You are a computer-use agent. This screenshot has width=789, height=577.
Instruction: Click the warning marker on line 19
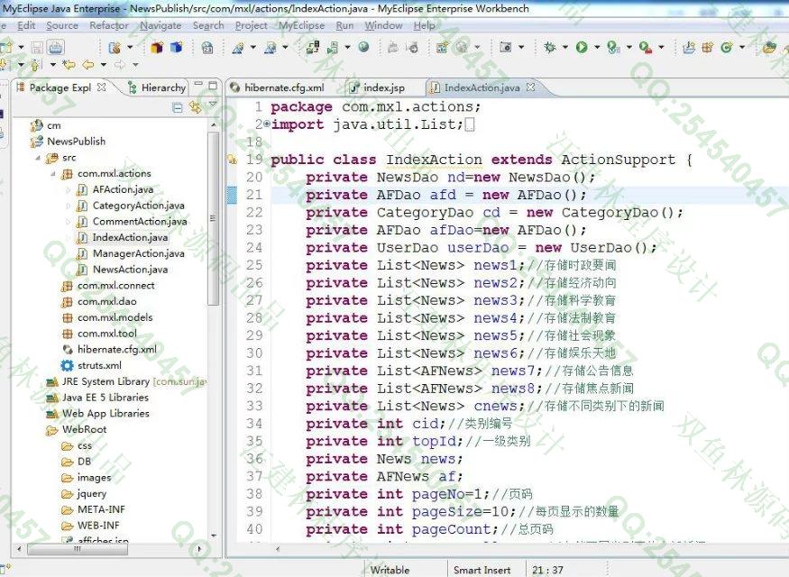point(232,160)
